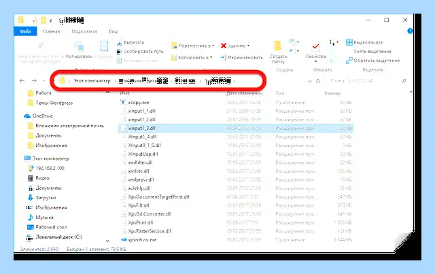This screenshot has height=274, width=435.
Task: Switch to the Поделиться ribbon tab
Action: click(x=84, y=31)
